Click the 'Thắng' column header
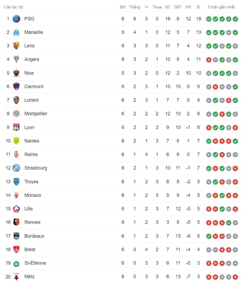This screenshot has width=247, height=288. click(135, 7)
